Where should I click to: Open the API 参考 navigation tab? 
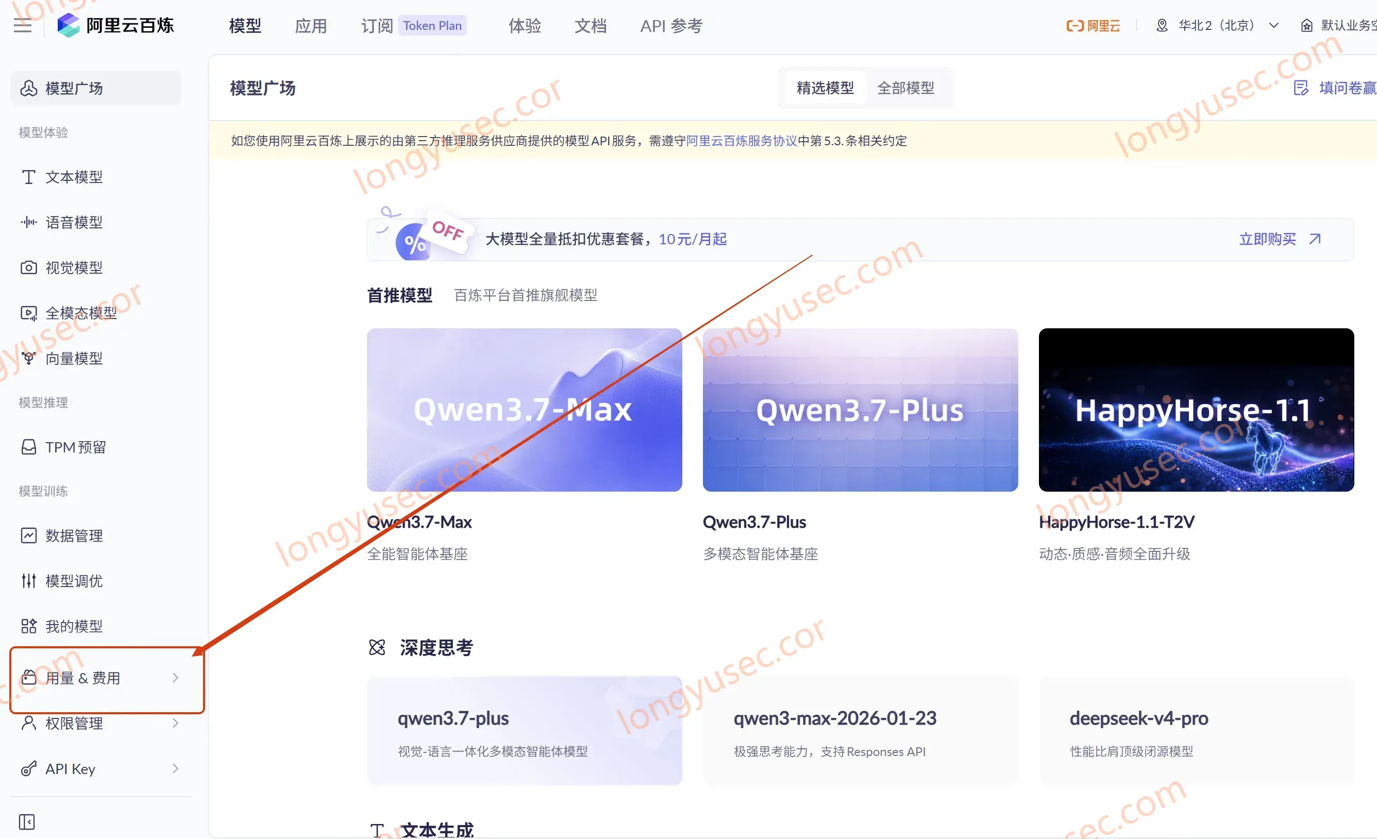(x=671, y=26)
